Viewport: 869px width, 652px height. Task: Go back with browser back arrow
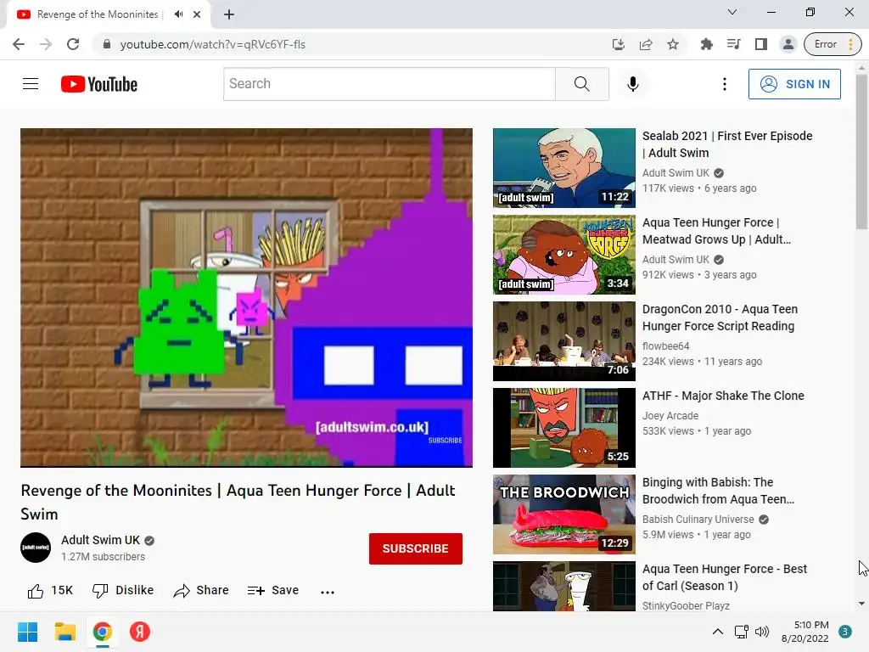[x=19, y=44]
